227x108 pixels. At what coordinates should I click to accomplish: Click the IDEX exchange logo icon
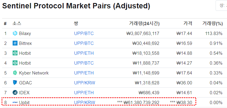(x=15, y=92)
